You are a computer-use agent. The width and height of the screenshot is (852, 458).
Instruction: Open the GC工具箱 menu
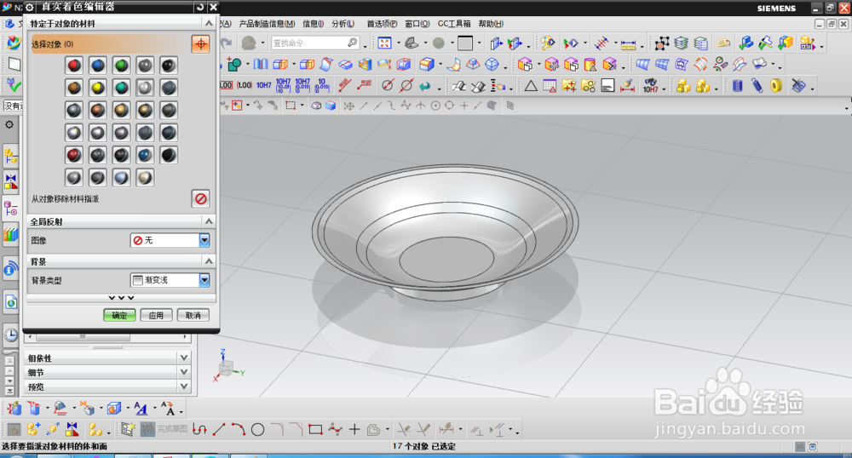pyautogui.click(x=454, y=24)
